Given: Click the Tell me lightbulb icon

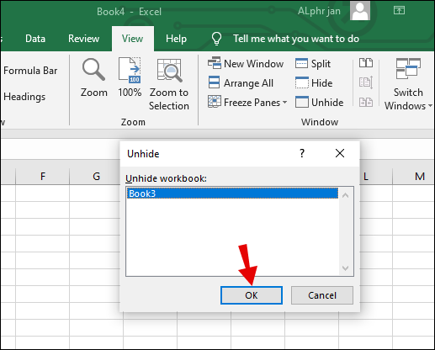Looking at the screenshot, I should click(216, 39).
